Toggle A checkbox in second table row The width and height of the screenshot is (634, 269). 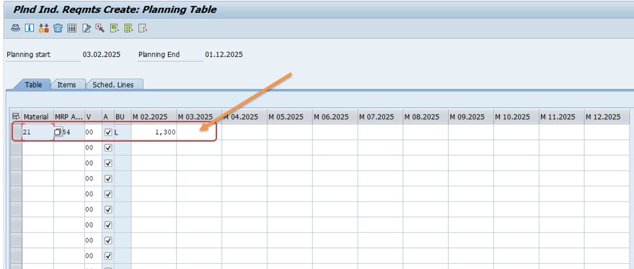(108, 147)
